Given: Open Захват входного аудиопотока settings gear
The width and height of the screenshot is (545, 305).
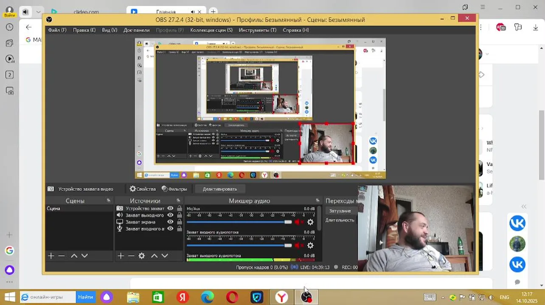Looking at the screenshot, I should [x=310, y=245].
